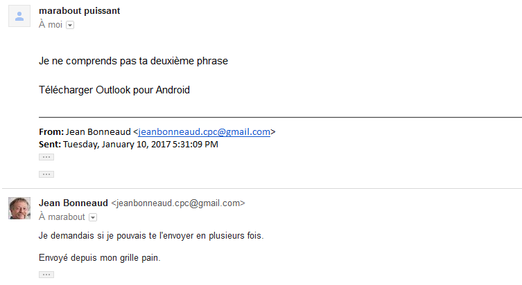522x285 pixels.
Task: Click marabout puissant's default avatar icon
Action: pyautogui.click(x=19, y=16)
